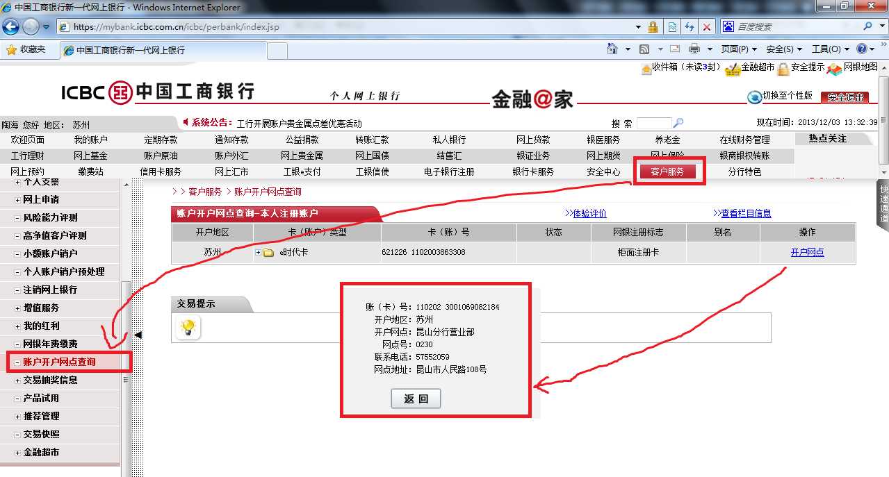Open the 安全(S) dropdown menu
Viewport: 889px width, 477px height.
pos(784,49)
